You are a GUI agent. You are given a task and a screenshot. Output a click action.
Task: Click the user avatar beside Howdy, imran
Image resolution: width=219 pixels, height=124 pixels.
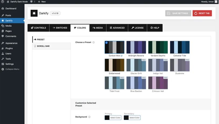[216, 2]
